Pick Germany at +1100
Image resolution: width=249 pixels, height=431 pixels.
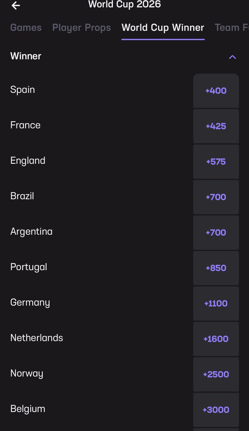pos(216,303)
